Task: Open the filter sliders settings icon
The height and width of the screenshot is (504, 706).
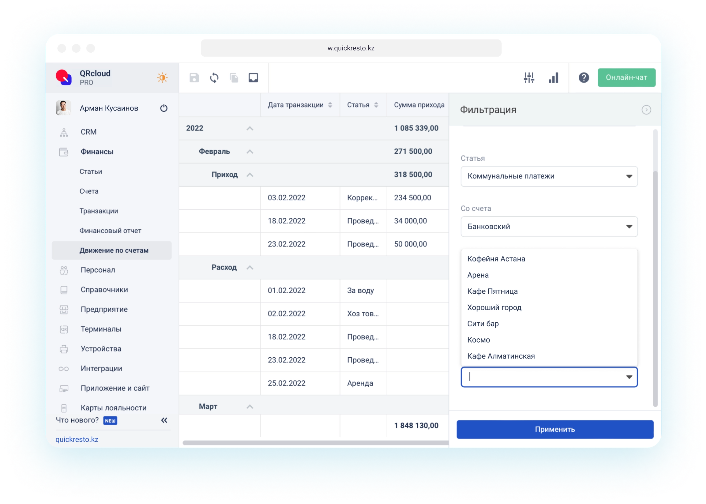Action: (x=529, y=78)
